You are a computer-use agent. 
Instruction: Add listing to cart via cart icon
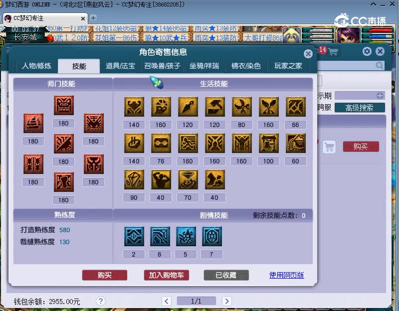click(329, 147)
